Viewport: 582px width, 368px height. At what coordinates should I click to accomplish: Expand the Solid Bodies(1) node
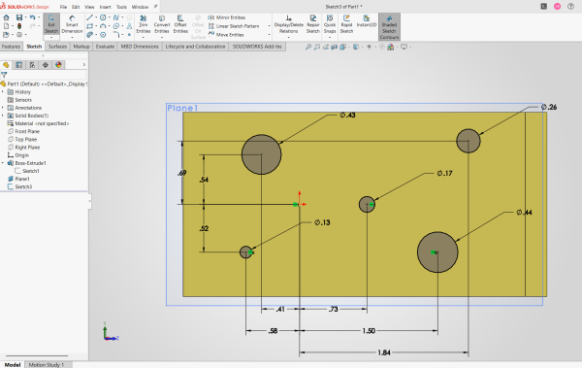[x=3, y=116]
